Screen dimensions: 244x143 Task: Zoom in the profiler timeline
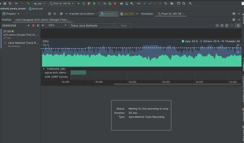click(222, 26)
